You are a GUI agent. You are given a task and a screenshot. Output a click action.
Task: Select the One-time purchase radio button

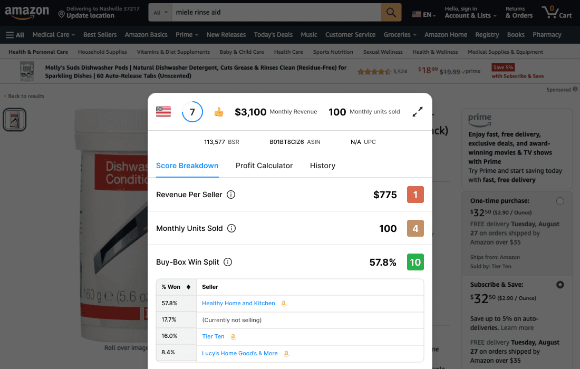560,201
